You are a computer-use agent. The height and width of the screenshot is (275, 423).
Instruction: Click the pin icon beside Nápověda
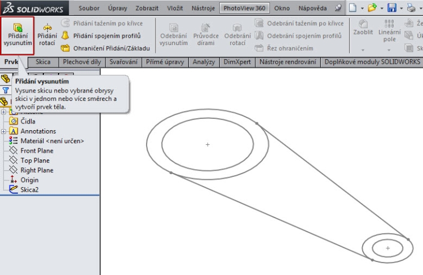338,8
